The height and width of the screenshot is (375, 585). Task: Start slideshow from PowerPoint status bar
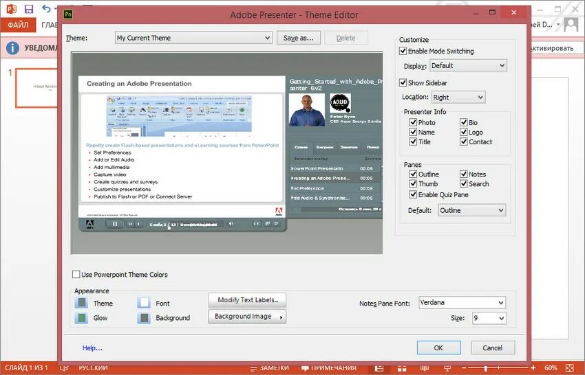447,368
